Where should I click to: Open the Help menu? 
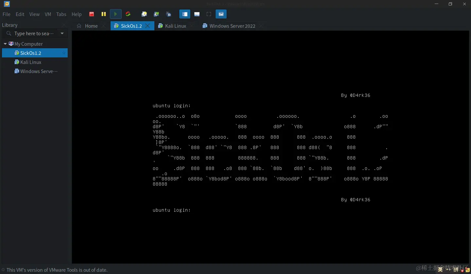pos(77,14)
